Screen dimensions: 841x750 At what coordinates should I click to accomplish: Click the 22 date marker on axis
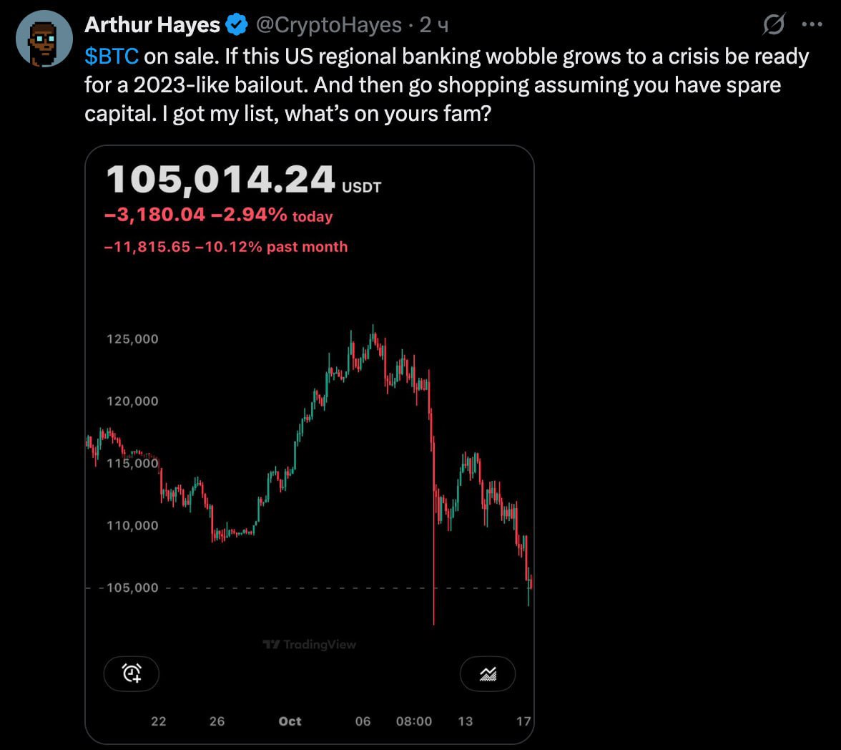pyautogui.click(x=159, y=721)
